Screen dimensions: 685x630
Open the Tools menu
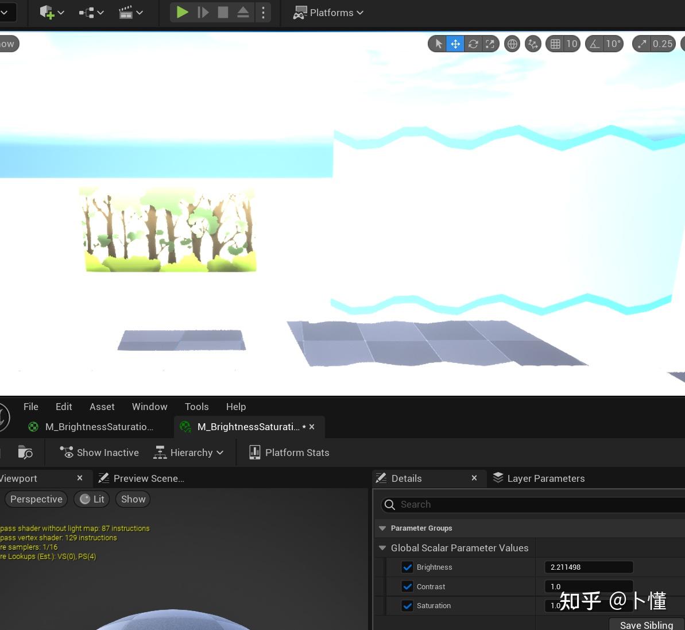(196, 407)
